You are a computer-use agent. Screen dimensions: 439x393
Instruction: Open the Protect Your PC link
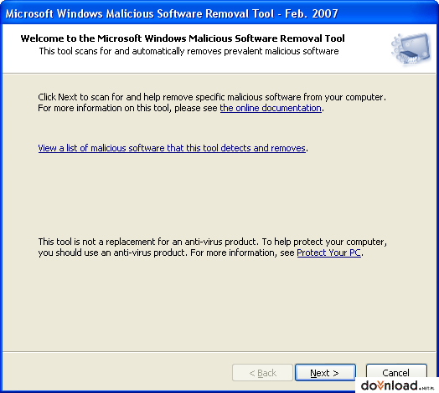tap(328, 253)
